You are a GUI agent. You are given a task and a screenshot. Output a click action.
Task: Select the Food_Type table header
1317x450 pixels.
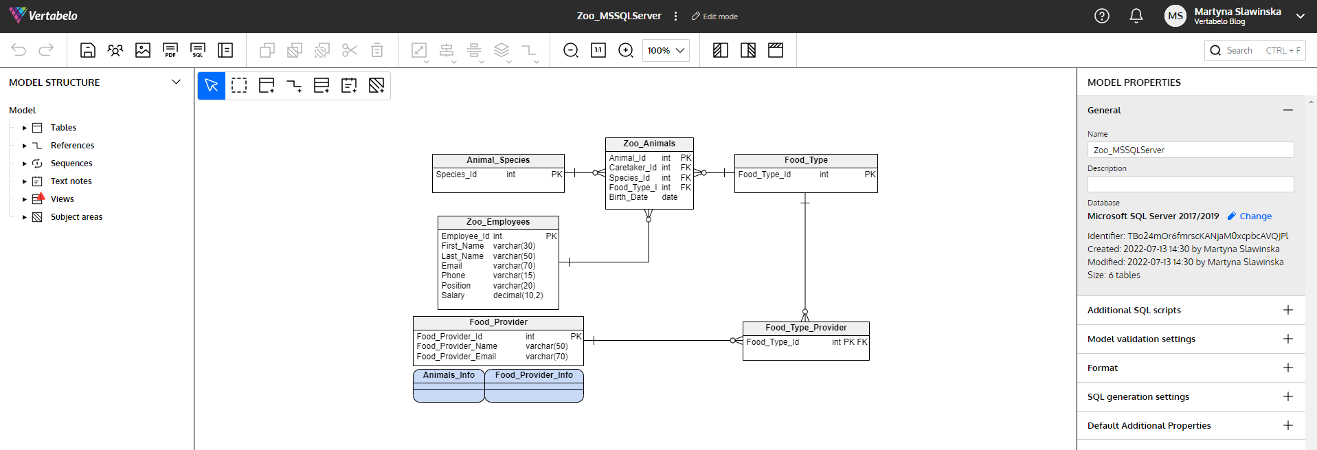point(806,160)
